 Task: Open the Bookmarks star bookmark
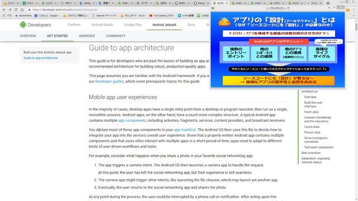coord(23,16)
